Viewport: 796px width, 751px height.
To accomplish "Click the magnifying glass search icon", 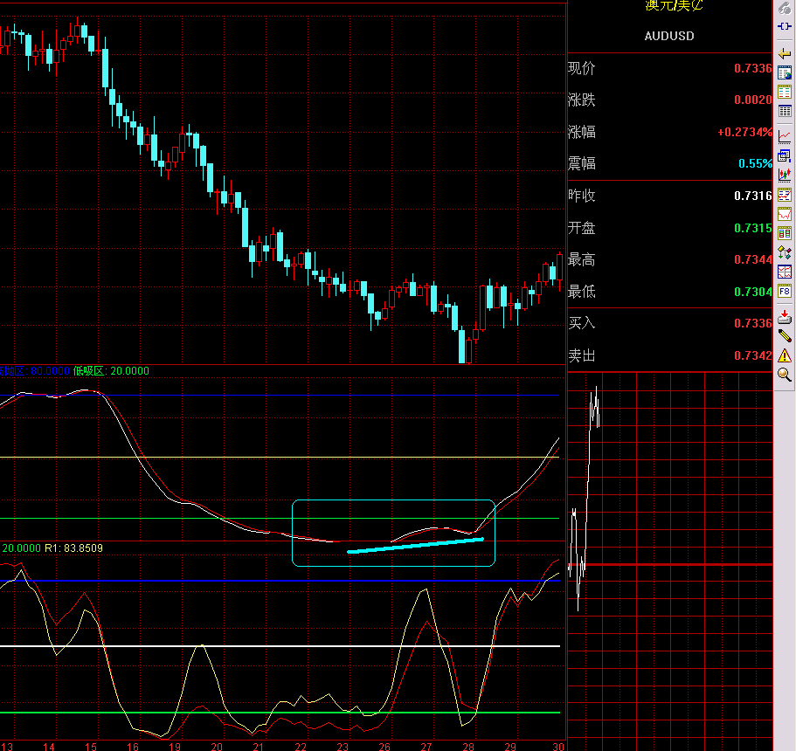I will (x=784, y=375).
